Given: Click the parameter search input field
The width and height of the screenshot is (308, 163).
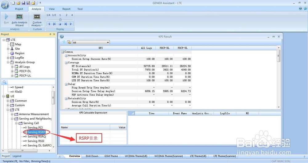Looking at the screenshot, I should tap(31, 82).
